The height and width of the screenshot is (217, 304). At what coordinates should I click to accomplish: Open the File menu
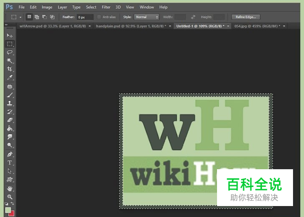click(x=22, y=7)
